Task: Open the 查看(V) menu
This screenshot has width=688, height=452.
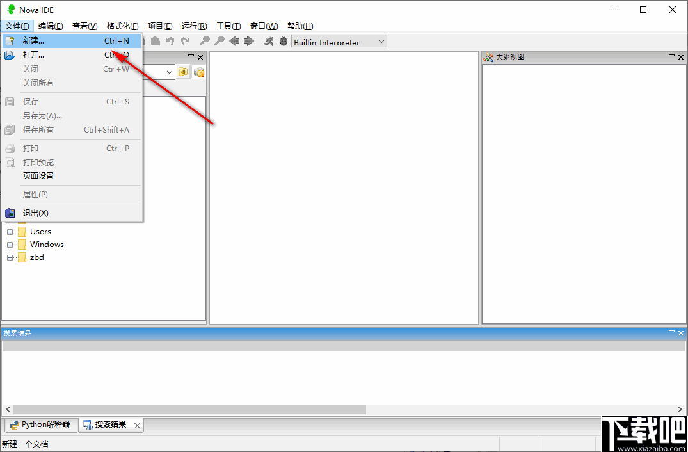Action: [x=84, y=26]
